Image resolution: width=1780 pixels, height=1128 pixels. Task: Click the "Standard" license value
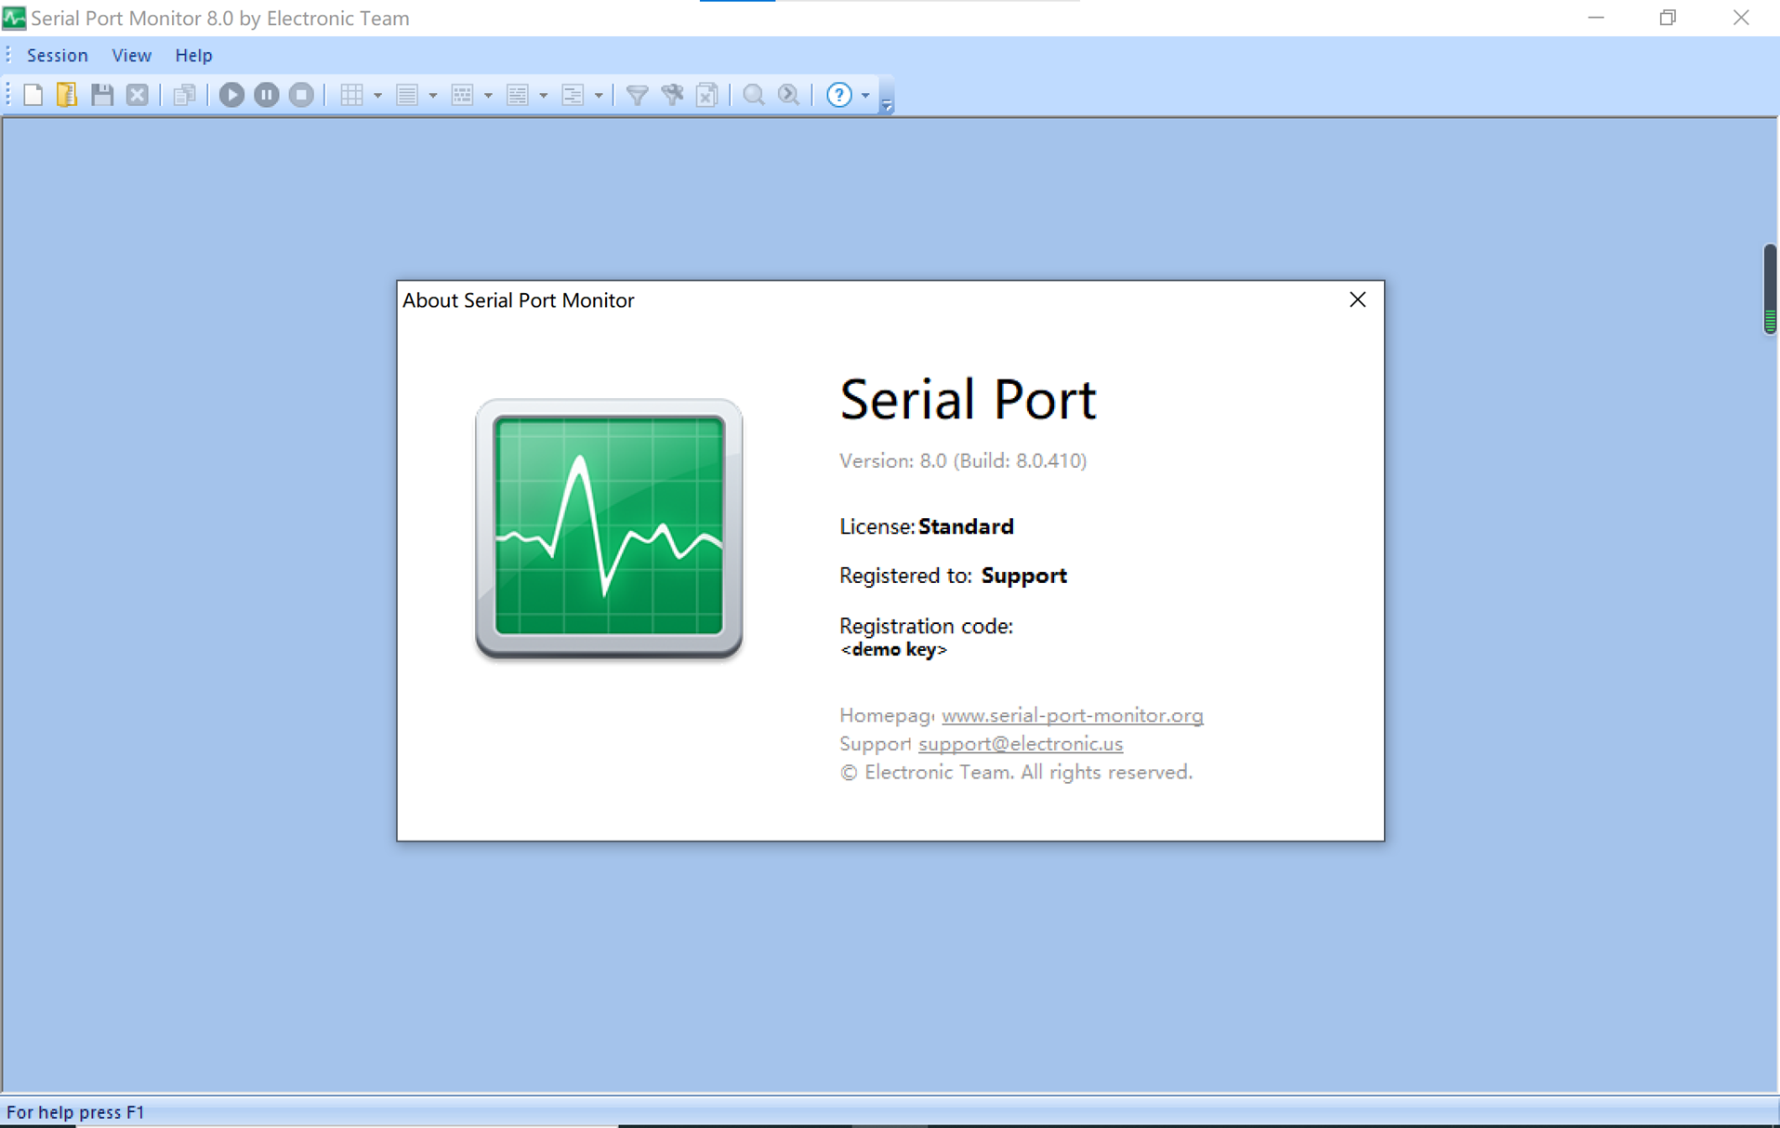[966, 526]
